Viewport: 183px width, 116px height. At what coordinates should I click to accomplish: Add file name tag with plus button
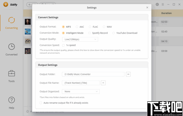[x=103, y=83]
